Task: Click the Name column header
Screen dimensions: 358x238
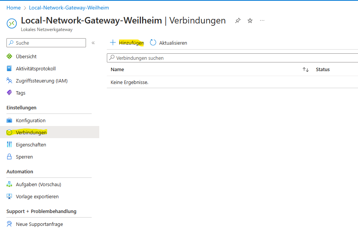Action: click(x=117, y=70)
